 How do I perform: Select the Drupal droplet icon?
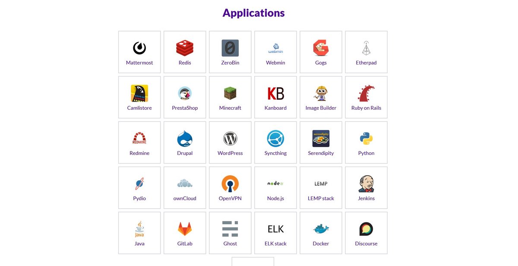coord(185,139)
